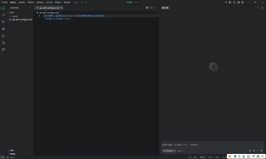Switch to the api-skill-configure.md editor tab
Viewport: 266px width, 159px height.
coord(49,8)
